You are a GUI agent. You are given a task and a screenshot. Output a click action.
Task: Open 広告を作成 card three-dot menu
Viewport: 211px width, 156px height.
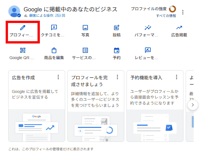[58, 77]
